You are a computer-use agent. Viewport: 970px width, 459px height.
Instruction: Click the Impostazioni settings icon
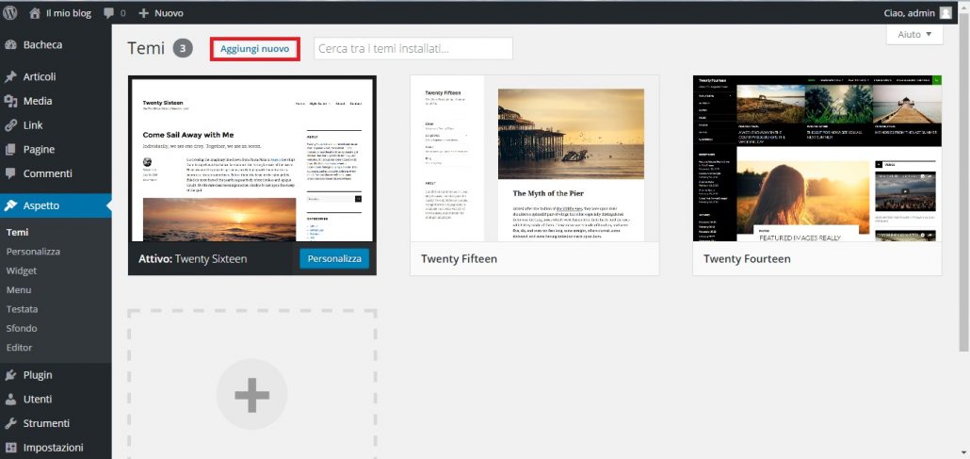(10, 448)
